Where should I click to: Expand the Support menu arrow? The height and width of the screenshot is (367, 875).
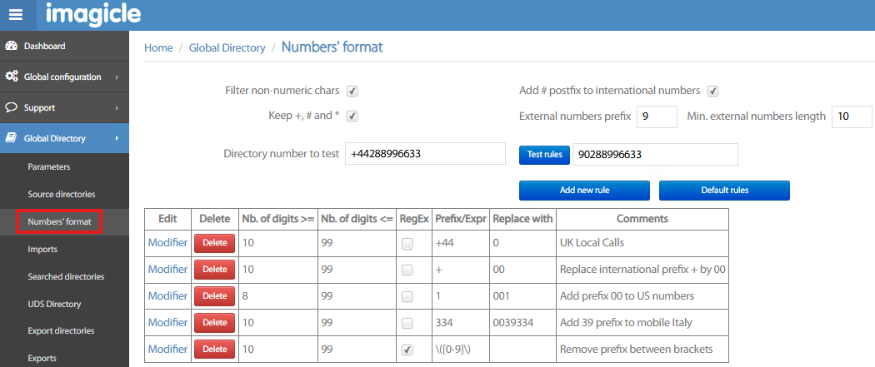[117, 108]
